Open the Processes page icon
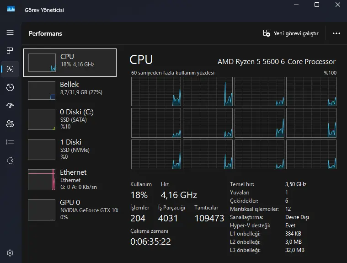 [x=10, y=51]
